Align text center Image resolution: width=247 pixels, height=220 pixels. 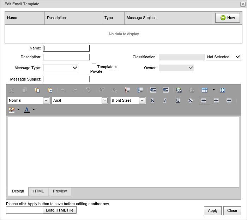click(216, 101)
